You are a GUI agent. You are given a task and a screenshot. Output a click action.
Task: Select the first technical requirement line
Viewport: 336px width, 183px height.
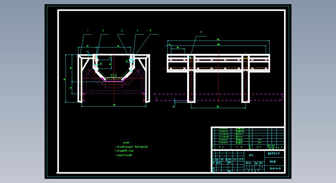pyautogui.click(x=132, y=147)
